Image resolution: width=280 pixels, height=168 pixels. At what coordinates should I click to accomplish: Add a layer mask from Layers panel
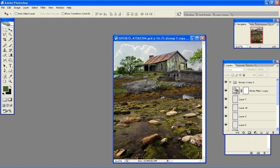tap(250, 133)
